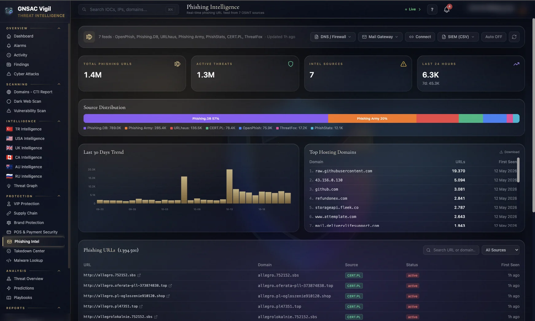Click the Connect button
The image size is (535, 321).
point(420,37)
